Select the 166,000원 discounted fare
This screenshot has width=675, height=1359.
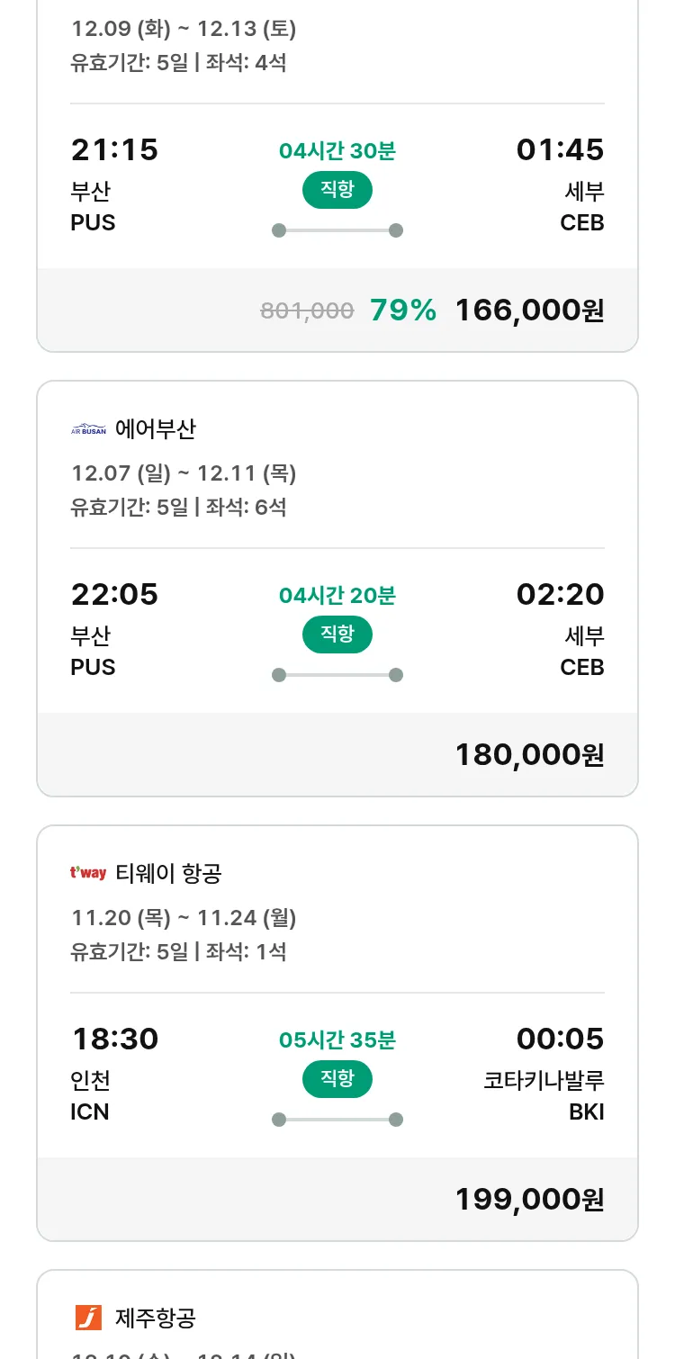tap(529, 310)
